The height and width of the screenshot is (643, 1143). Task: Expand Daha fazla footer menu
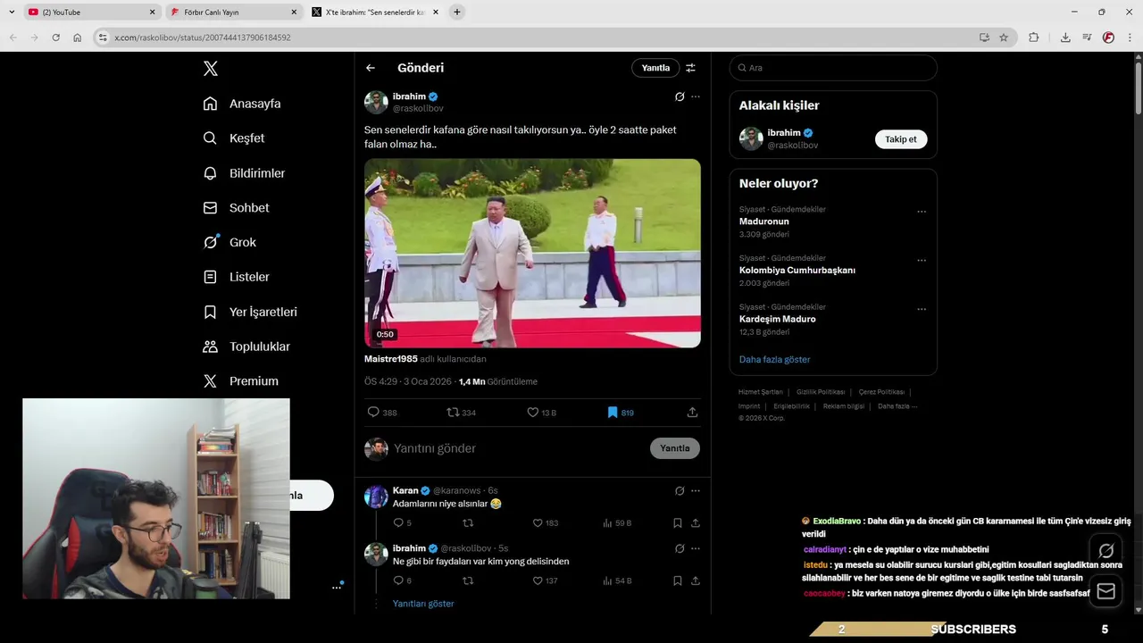click(x=897, y=406)
